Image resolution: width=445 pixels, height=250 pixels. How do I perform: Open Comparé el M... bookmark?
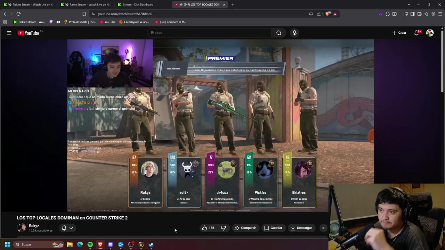coord(171,22)
